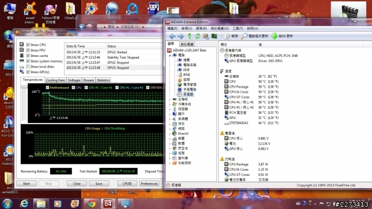Open Windows Explorer folder icon on taskbar
This screenshot has height=209, width=372.
(x=41, y=204)
